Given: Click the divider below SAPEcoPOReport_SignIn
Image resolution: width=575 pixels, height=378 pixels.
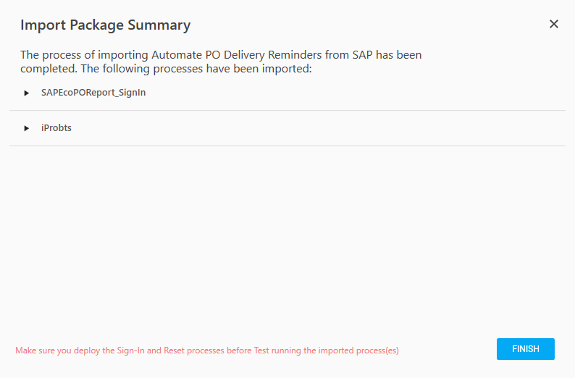Looking at the screenshot, I should tap(287, 111).
